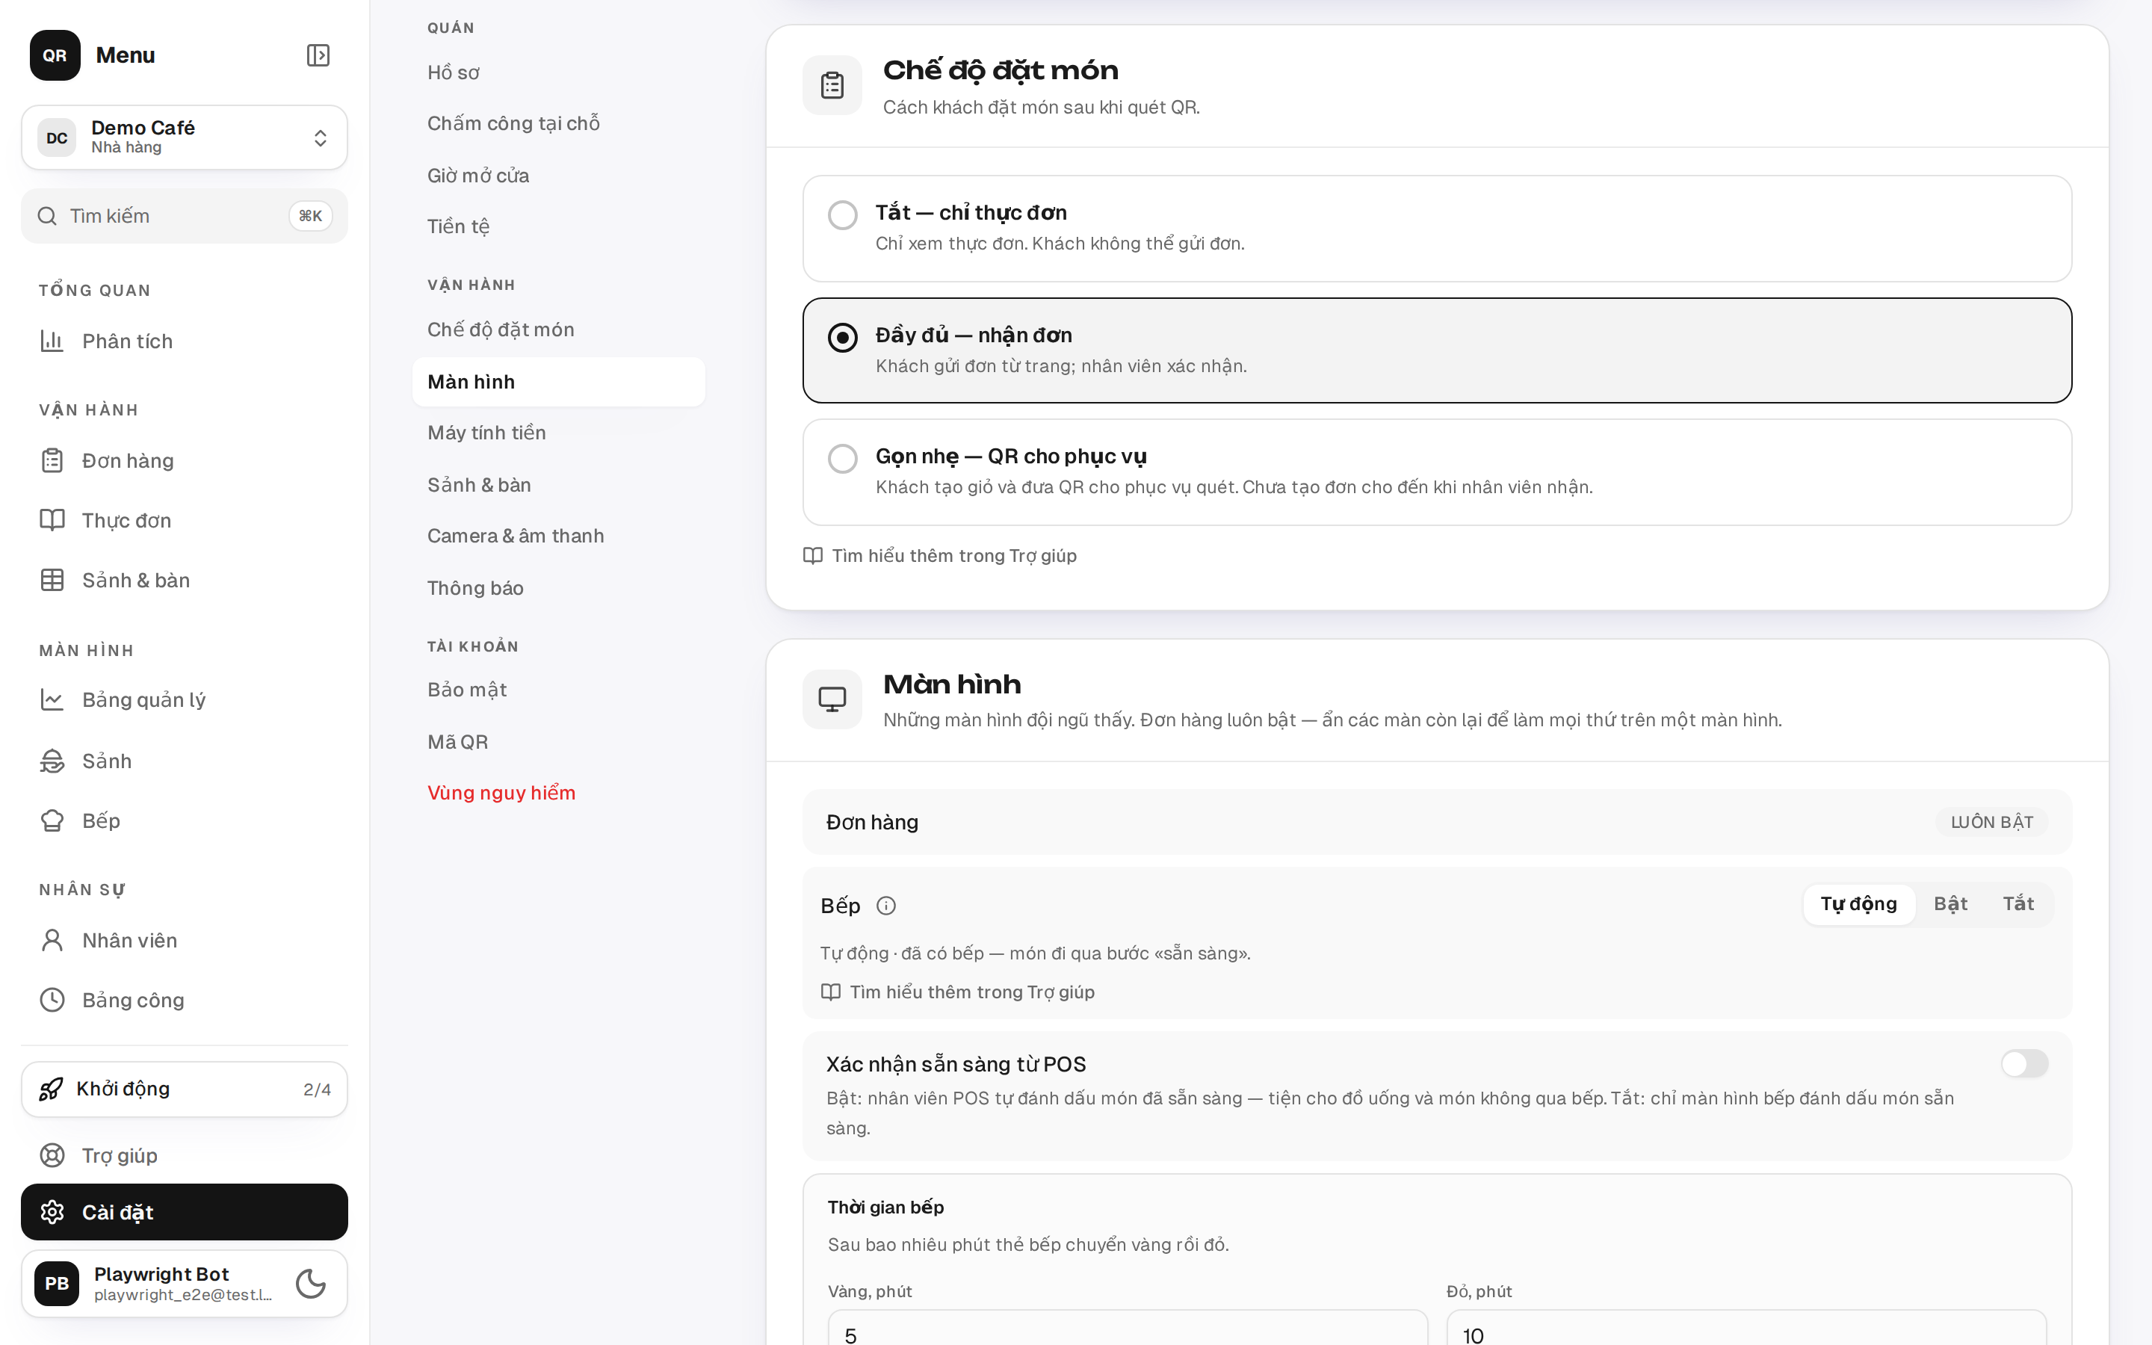Open the Bếp kitchen screen
This screenshot has width=2152, height=1345.
184,821
